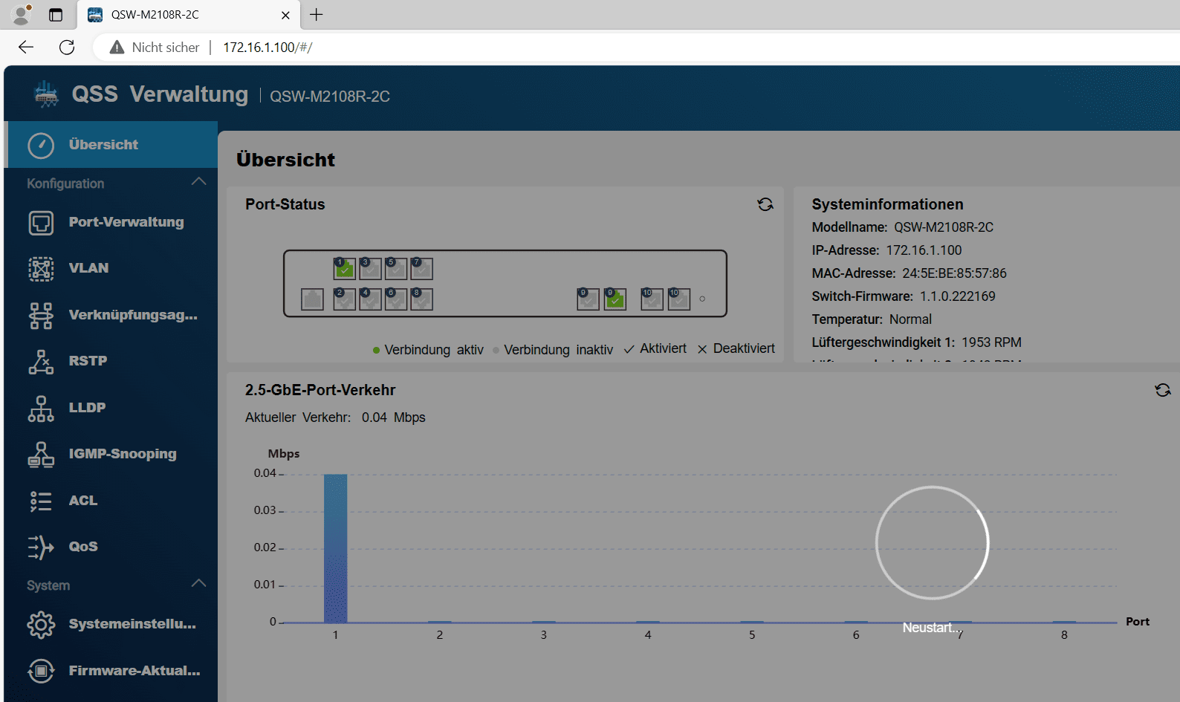Click the Temperatur Normal reading
Image resolution: width=1180 pixels, height=702 pixels.
pyautogui.click(x=910, y=319)
